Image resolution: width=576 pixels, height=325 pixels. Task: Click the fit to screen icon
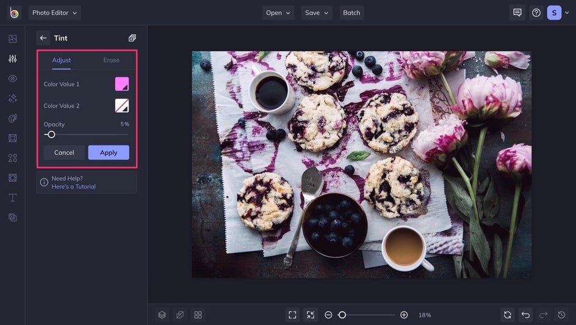(x=292, y=315)
